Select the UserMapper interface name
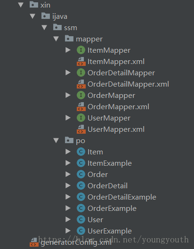This screenshot has width=194, height=249. click(x=109, y=118)
